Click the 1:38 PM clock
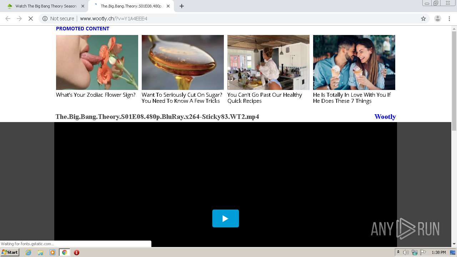The image size is (457, 257). pyautogui.click(x=439, y=252)
